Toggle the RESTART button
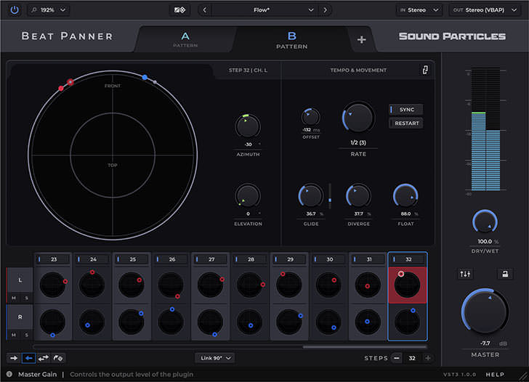 tap(406, 123)
